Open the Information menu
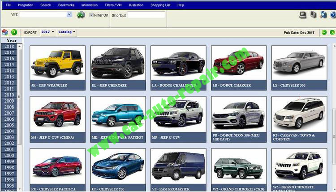 (89, 5)
